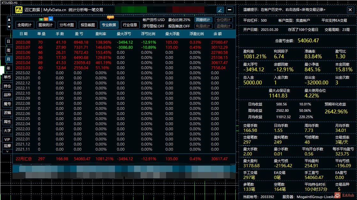Click the 利息统计 button
357x200 pixels.
203,26
